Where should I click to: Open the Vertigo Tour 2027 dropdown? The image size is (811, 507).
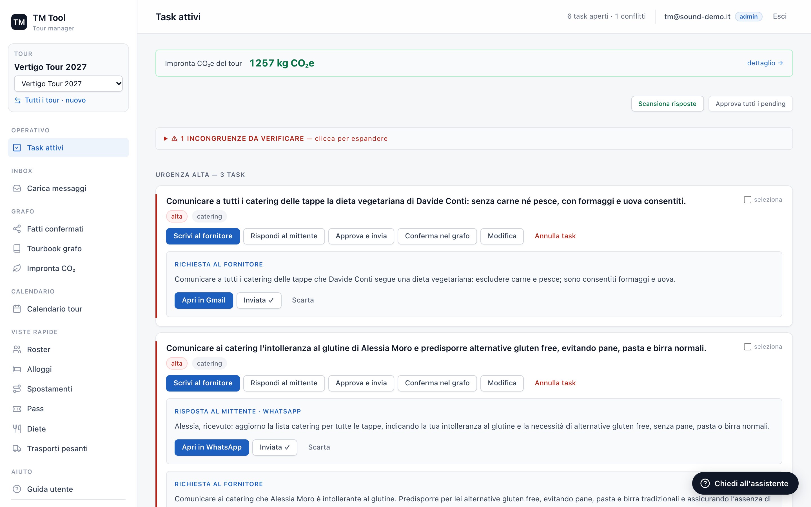click(x=68, y=83)
